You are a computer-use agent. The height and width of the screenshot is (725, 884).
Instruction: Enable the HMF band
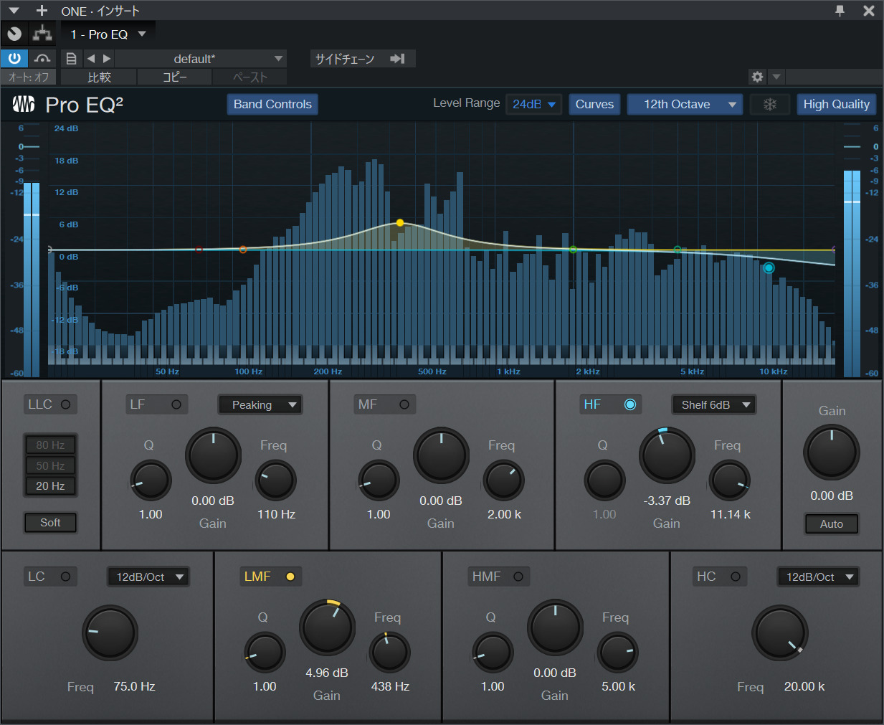pos(518,577)
